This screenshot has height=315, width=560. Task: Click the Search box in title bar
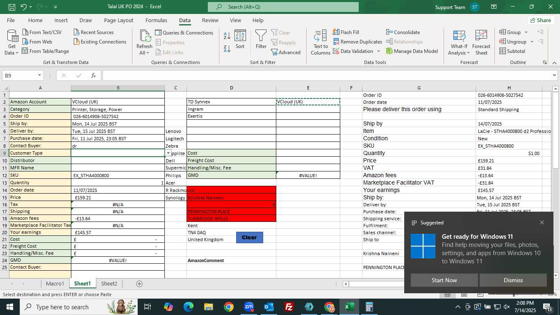click(x=283, y=7)
